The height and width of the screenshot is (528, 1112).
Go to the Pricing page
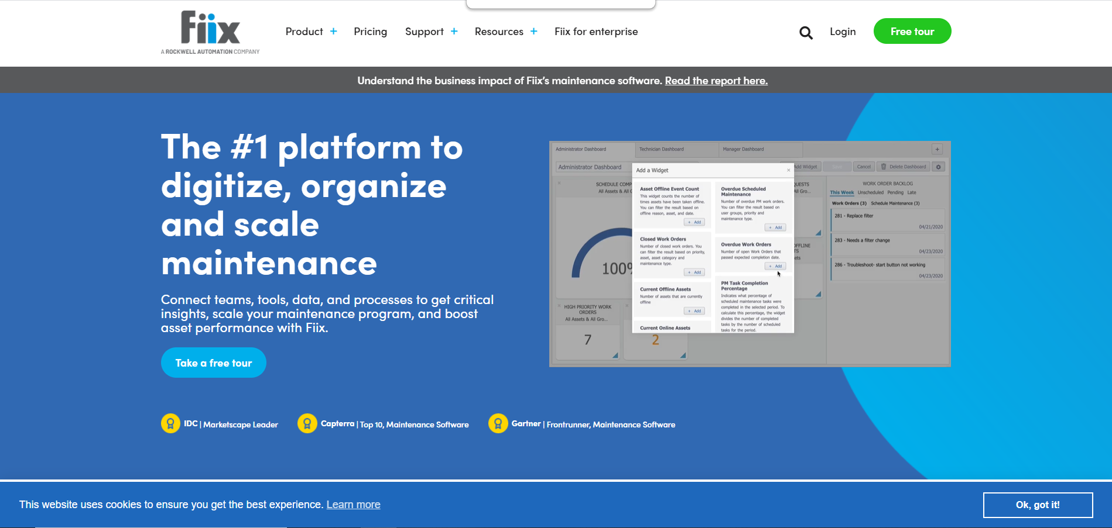[x=370, y=32]
